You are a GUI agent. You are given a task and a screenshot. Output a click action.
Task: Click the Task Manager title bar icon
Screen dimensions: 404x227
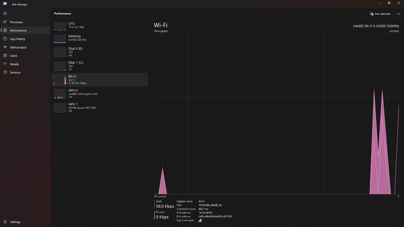pyautogui.click(x=5, y=4)
